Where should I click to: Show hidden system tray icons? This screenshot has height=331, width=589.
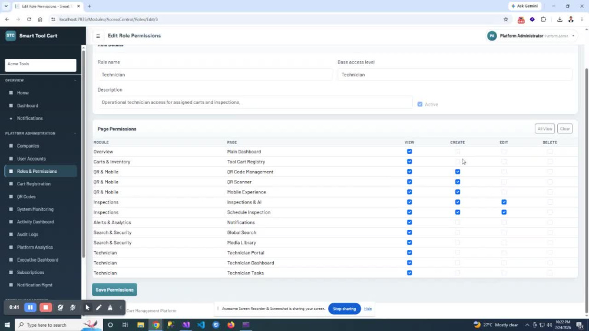tap(527, 325)
